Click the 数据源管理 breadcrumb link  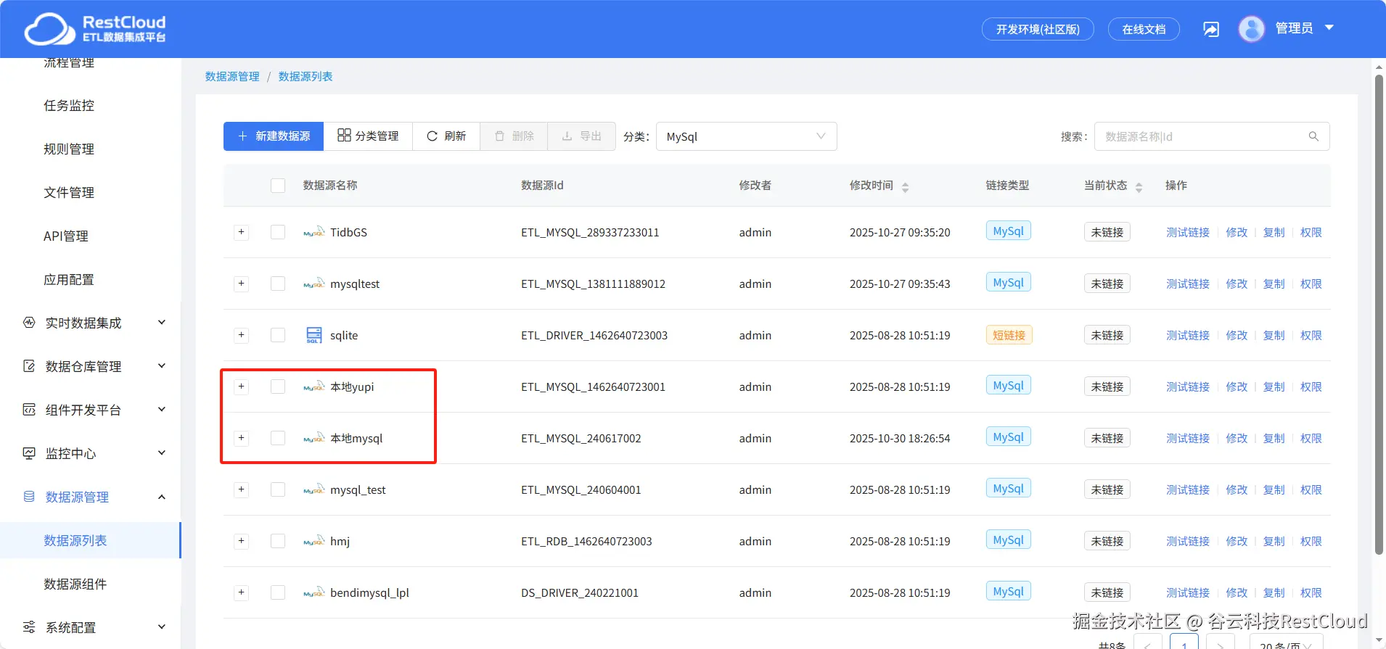pos(232,77)
